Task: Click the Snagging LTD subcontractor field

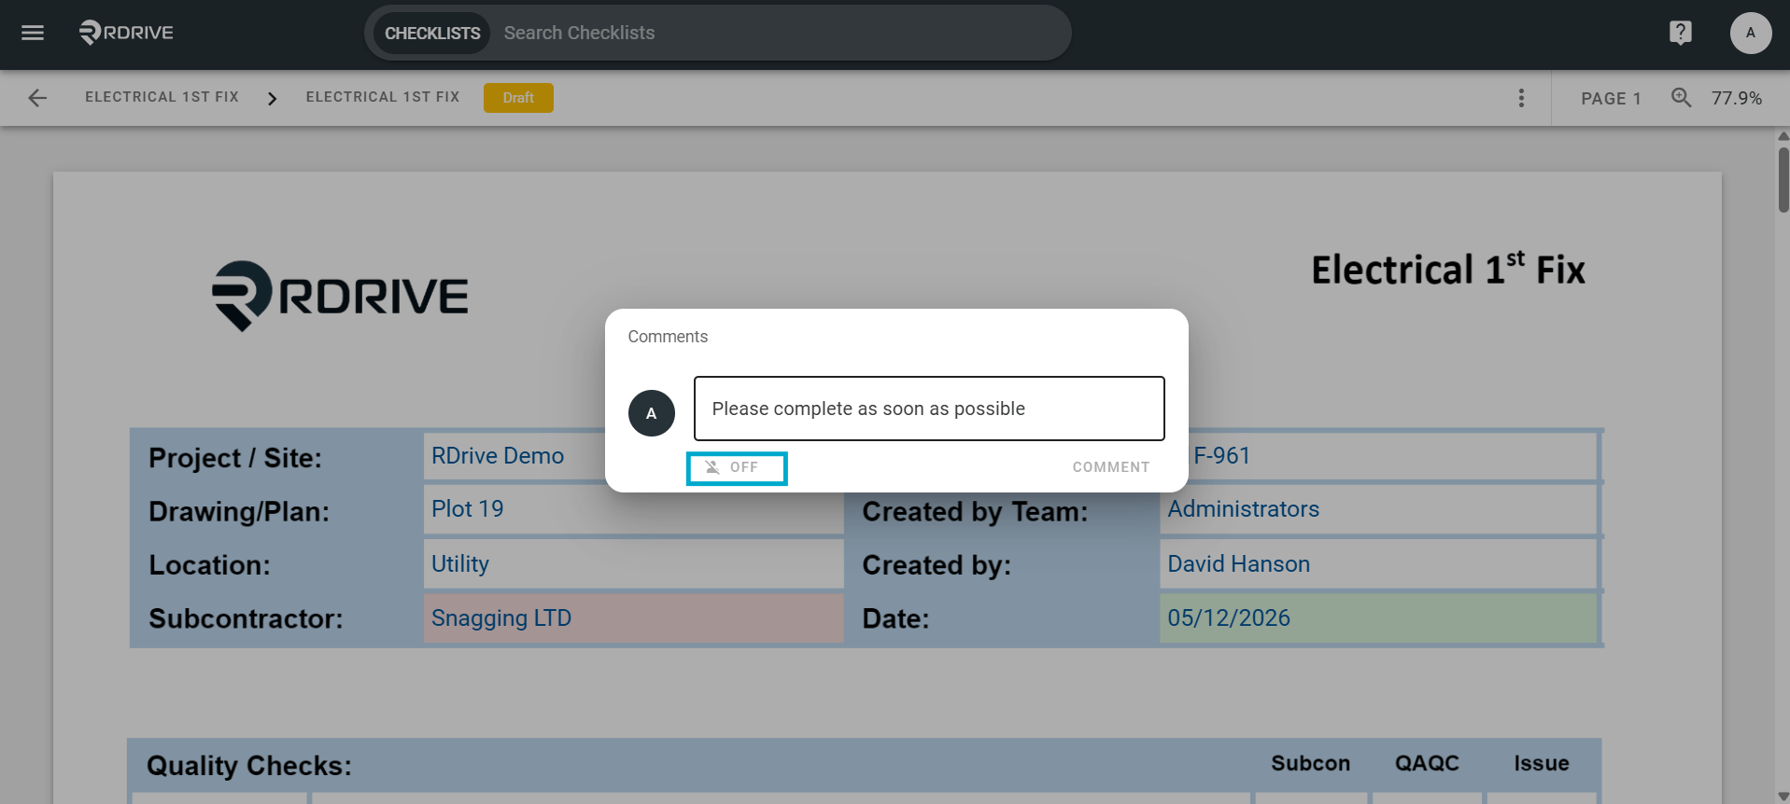Action: pos(633,618)
